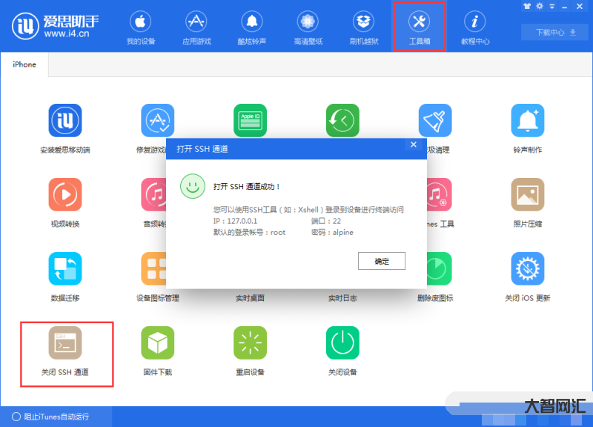Open 照片压缩 photo compression tool

point(528,202)
